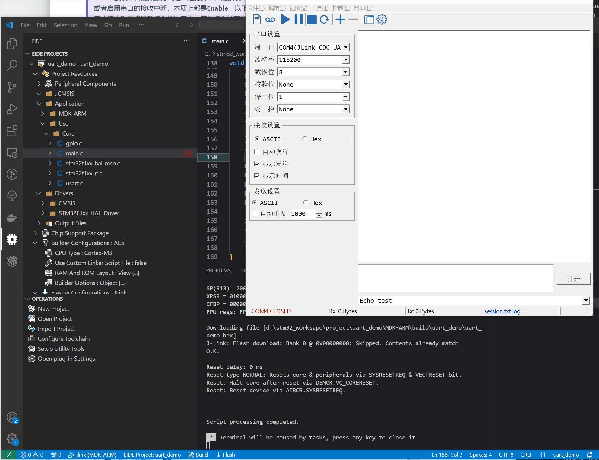Click Build in the status bar
The height and width of the screenshot is (460, 599).
(198, 455)
